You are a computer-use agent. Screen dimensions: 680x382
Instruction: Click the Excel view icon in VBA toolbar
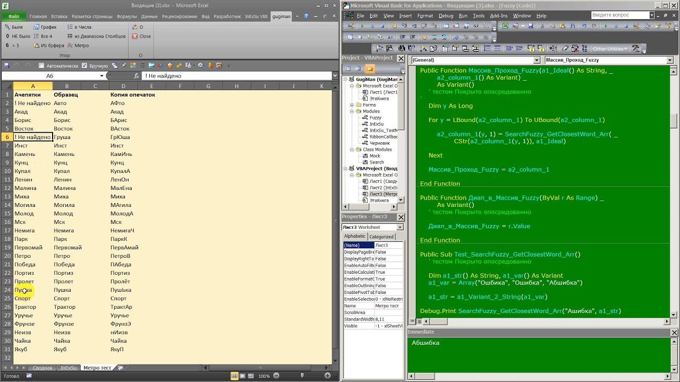(x=505, y=26)
